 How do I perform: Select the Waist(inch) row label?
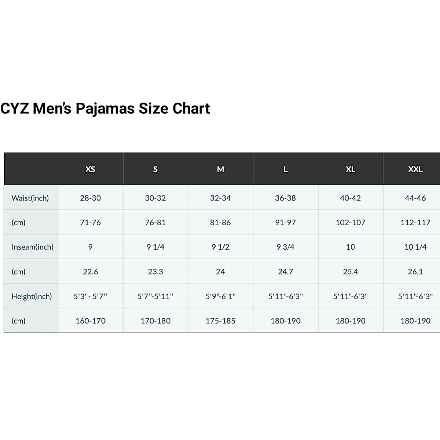tap(30, 198)
